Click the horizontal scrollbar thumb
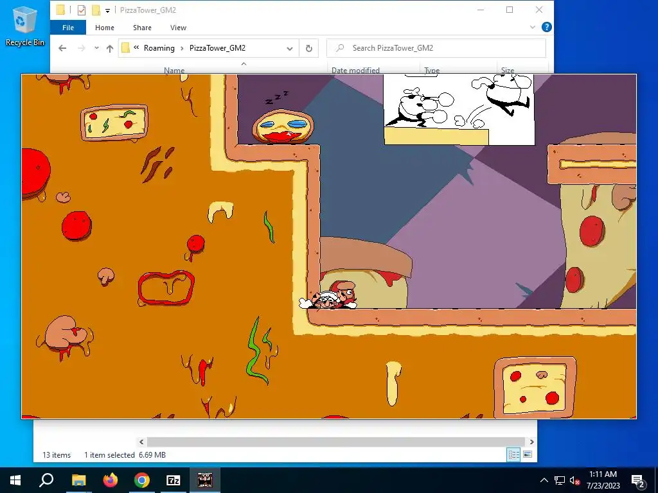 coord(335,442)
